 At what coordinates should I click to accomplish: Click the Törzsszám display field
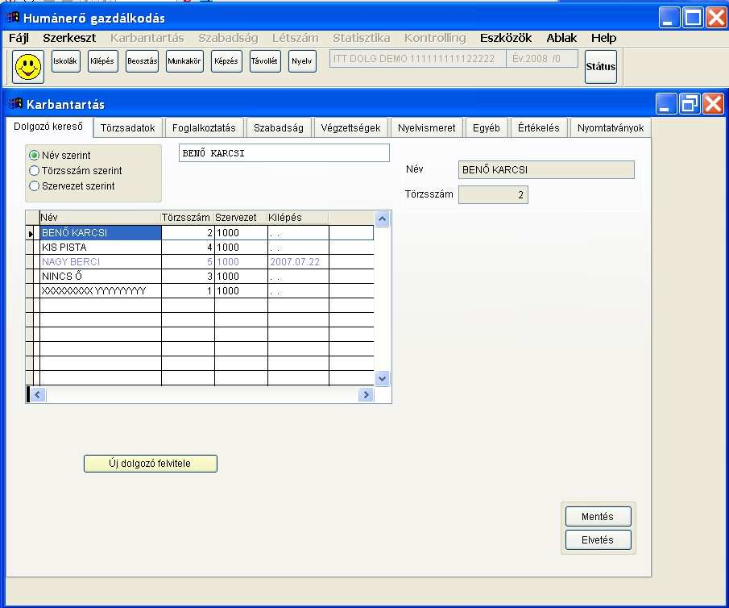(x=493, y=194)
